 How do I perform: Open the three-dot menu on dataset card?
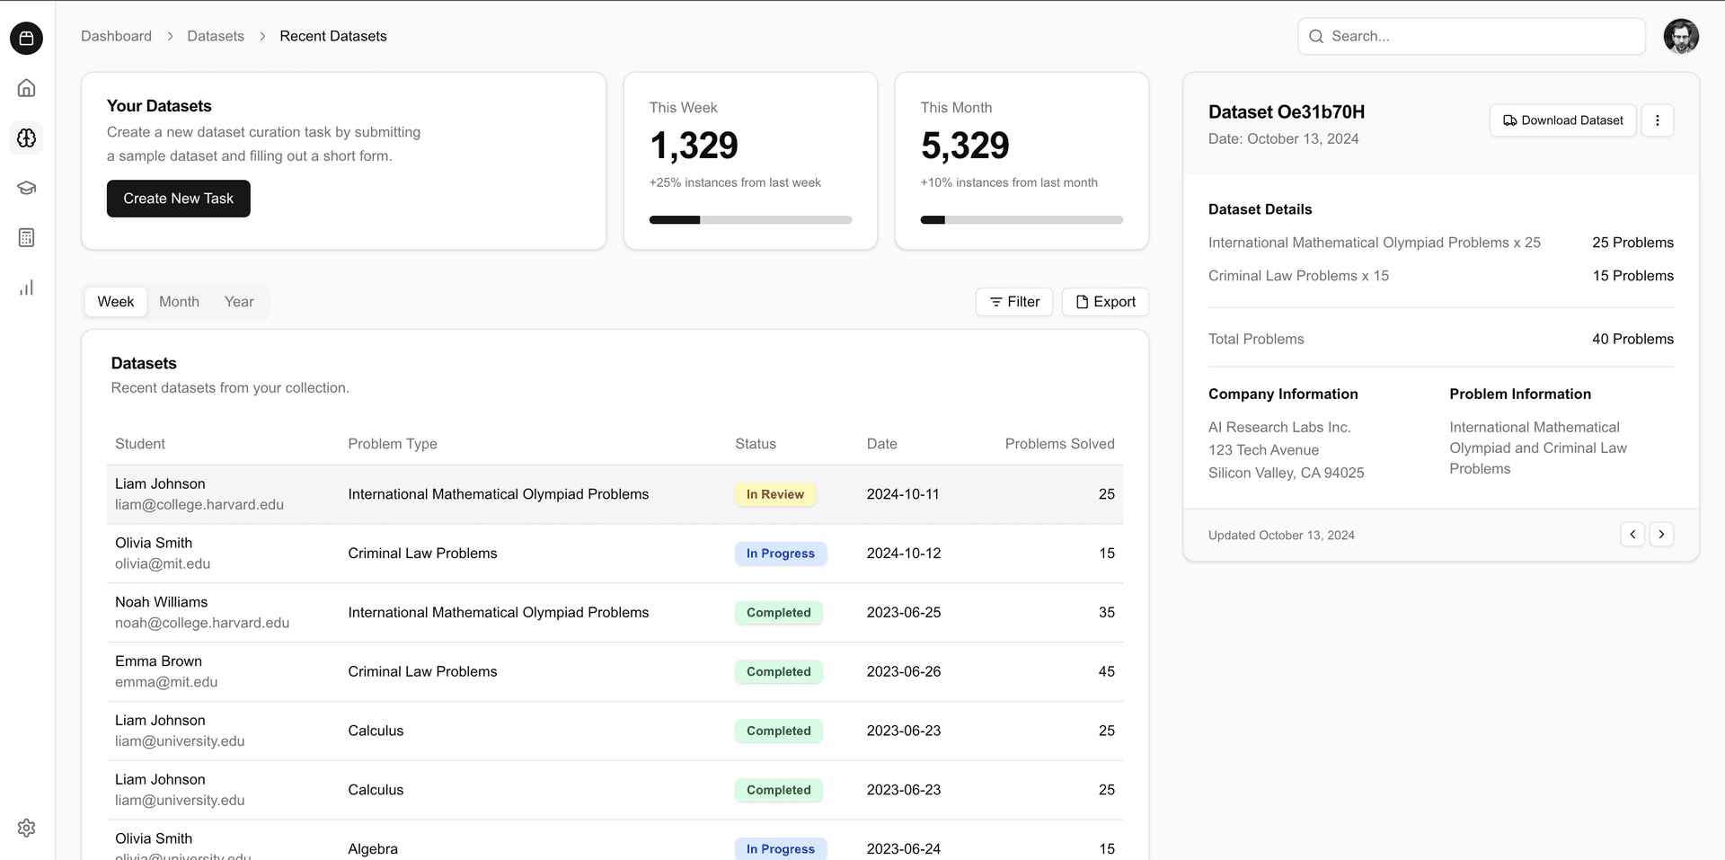(x=1657, y=120)
